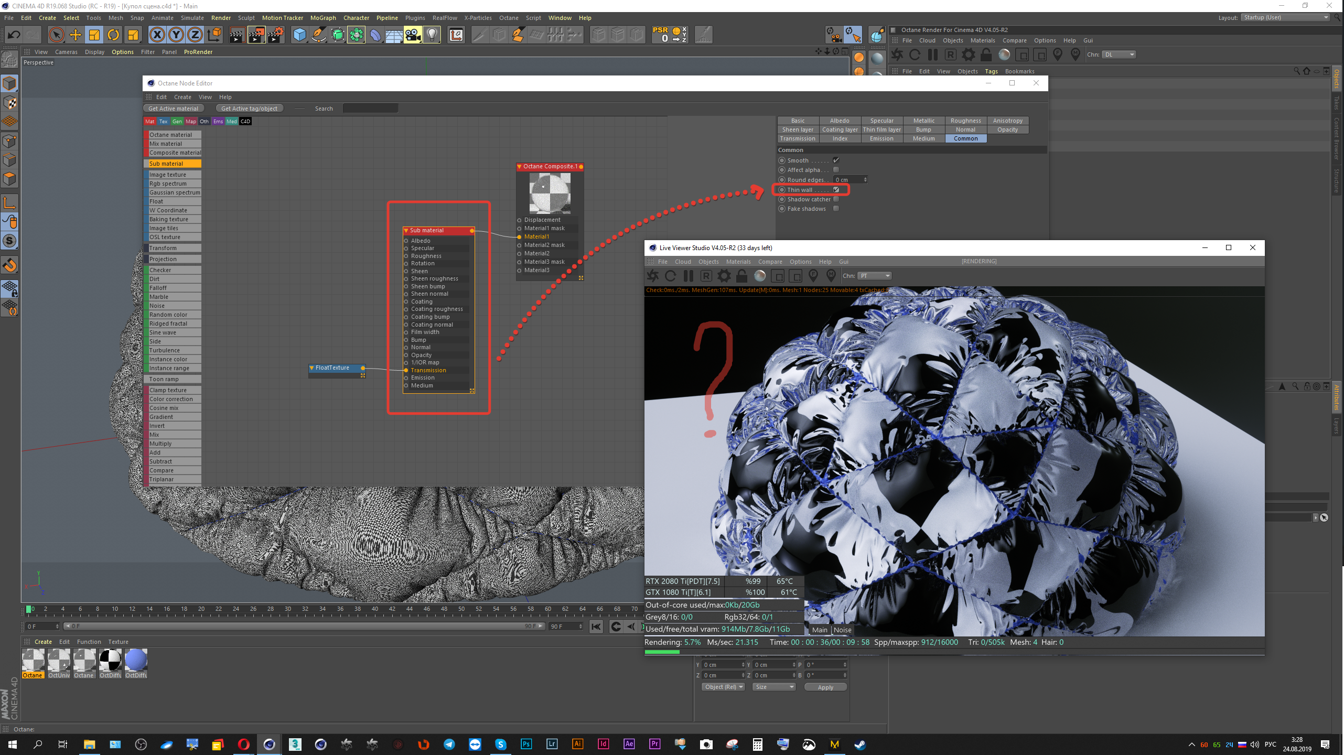Click the Render to Picture Viewer icon

(256, 35)
